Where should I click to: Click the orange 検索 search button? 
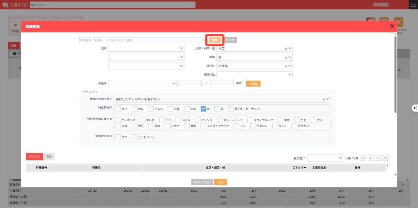[215, 40]
